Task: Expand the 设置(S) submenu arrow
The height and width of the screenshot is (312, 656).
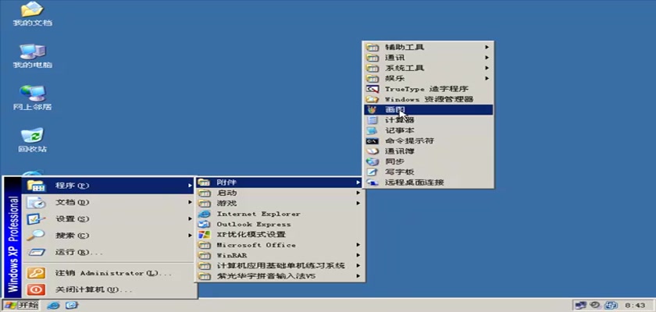Action: 190,219
